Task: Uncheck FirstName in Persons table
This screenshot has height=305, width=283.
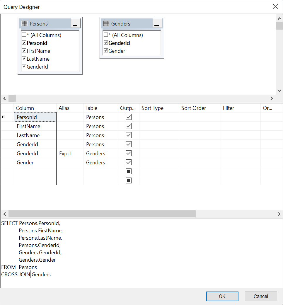Action: click(24, 51)
